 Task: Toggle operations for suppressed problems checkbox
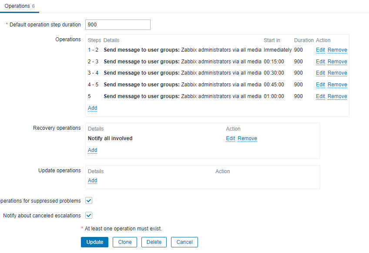coord(89,200)
